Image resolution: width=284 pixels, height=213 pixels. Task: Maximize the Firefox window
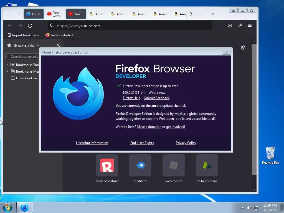(242, 11)
